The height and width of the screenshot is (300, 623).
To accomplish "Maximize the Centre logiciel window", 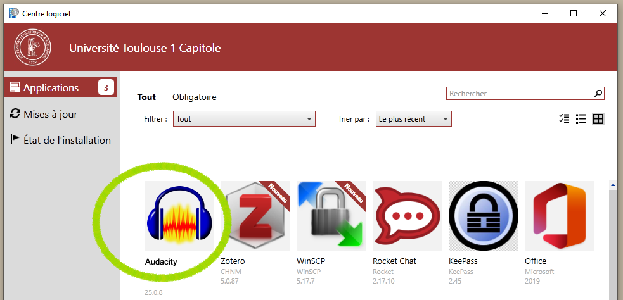I will pos(574,13).
